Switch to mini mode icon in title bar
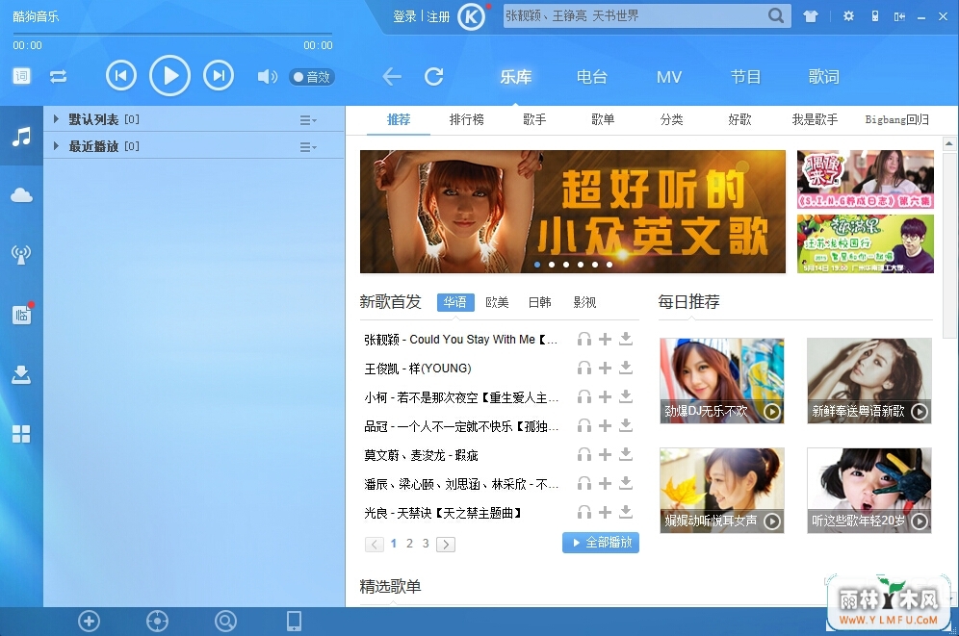 pyautogui.click(x=899, y=17)
